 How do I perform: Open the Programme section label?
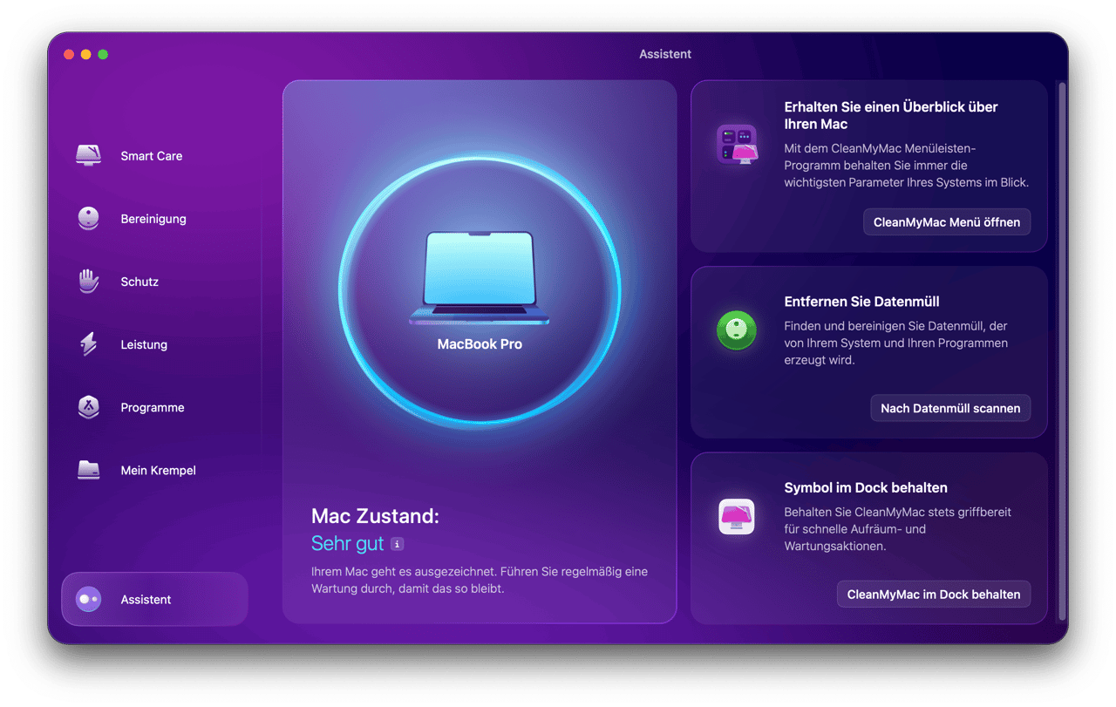tap(153, 407)
